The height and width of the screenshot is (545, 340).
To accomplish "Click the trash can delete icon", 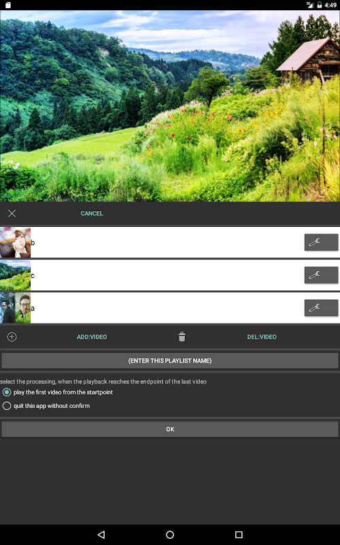I will tap(182, 337).
